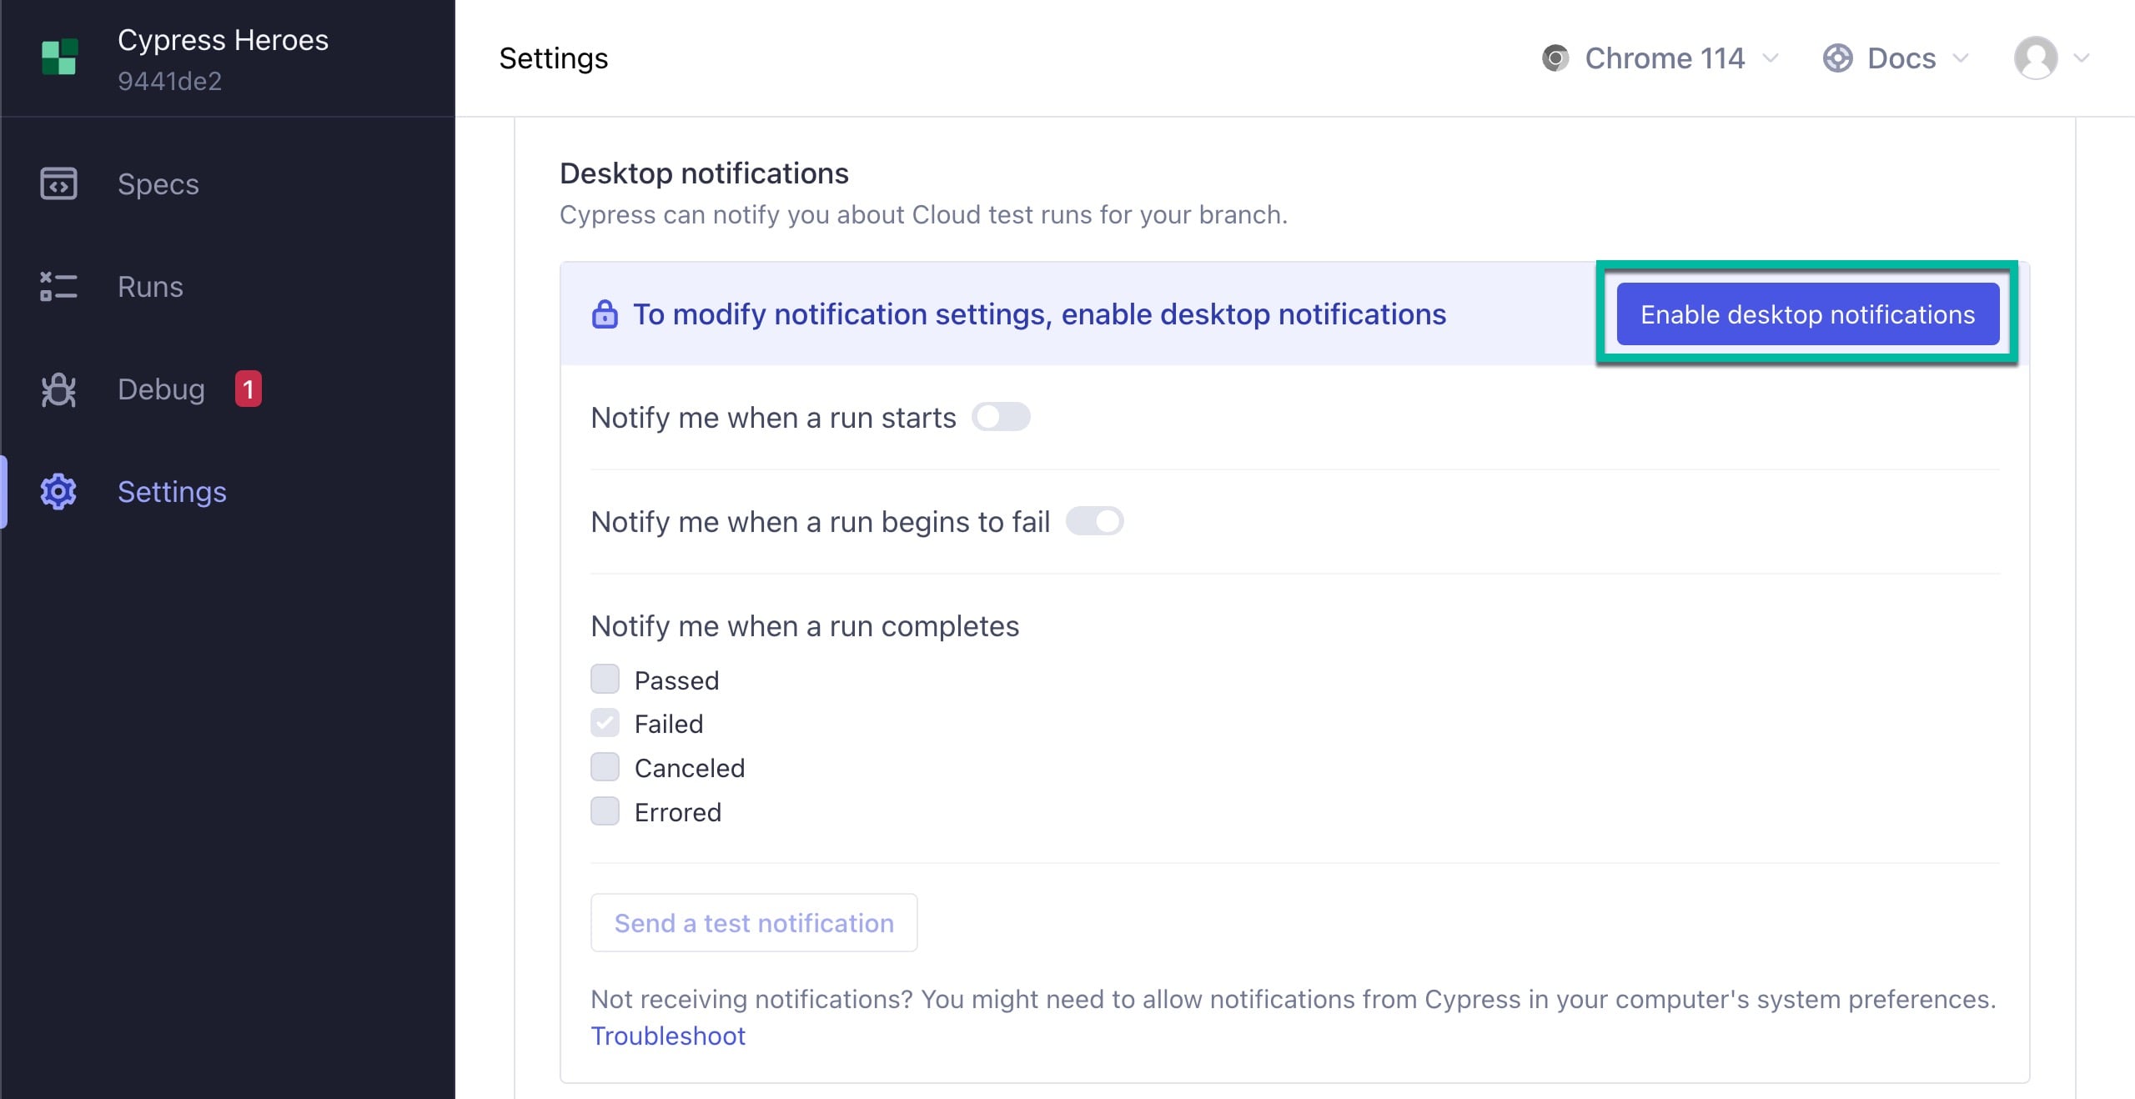Toggle the Notify me when a run begins to fail switch
The width and height of the screenshot is (2135, 1099).
(1093, 521)
